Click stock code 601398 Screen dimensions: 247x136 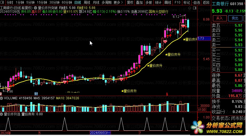[237, 4]
